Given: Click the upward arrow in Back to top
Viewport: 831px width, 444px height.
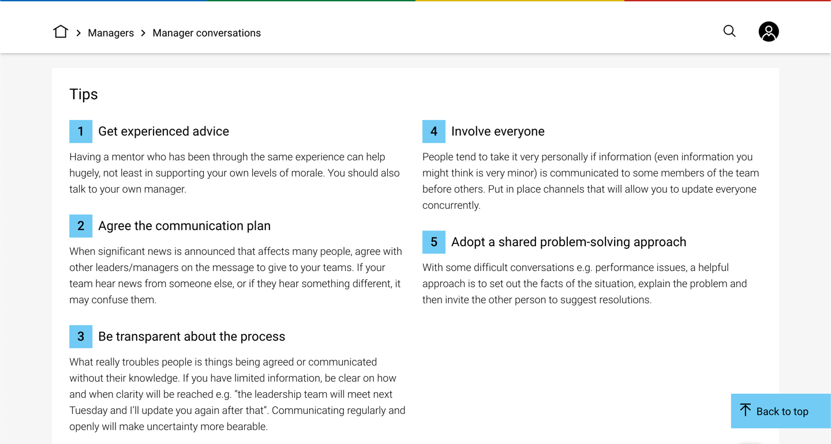Looking at the screenshot, I should [x=746, y=411].
